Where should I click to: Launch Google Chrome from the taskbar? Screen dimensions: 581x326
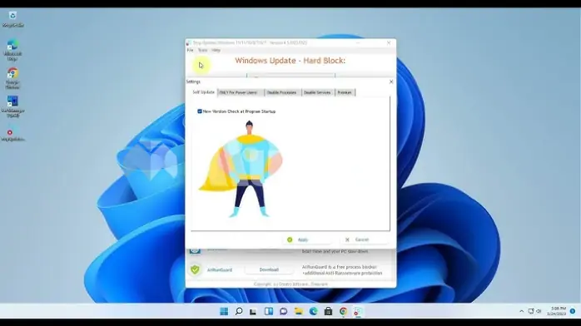343,311
